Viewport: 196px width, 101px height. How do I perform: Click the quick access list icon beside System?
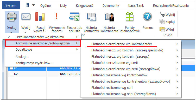[x=28, y=5]
